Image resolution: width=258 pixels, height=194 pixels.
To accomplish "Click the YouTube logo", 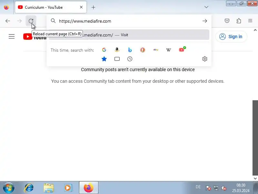I will tap(35, 37).
